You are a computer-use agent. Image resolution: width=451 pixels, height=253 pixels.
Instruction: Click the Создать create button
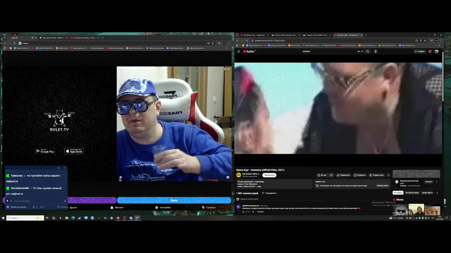click(420, 51)
